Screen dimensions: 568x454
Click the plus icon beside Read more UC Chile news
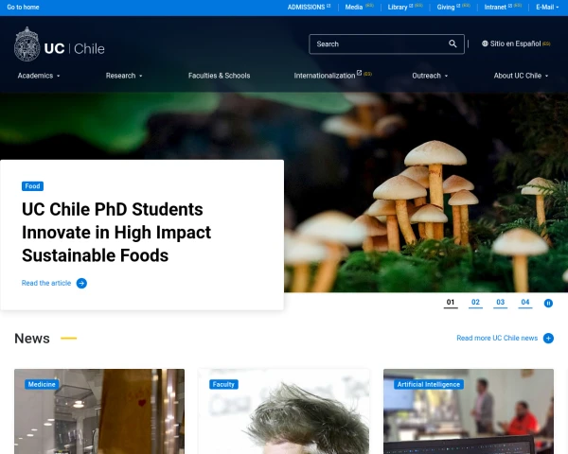pyautogui.click(x=548, y=339)
